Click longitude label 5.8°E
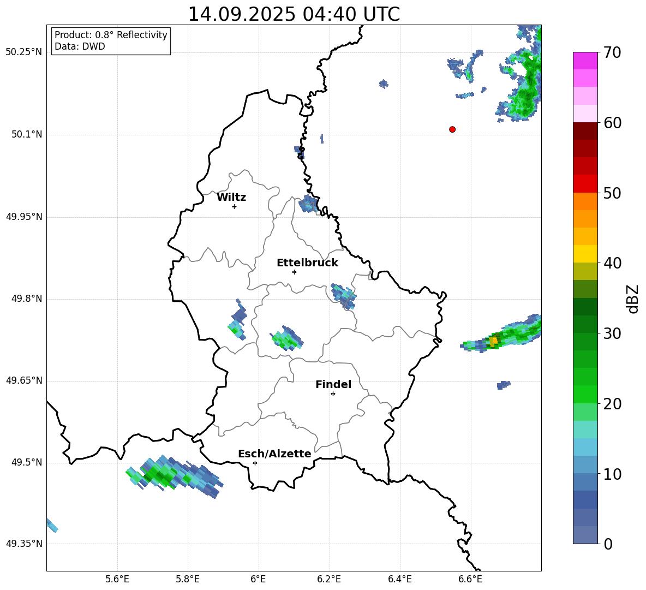Viewport: 646px width, 590px height. pos(188,579)
